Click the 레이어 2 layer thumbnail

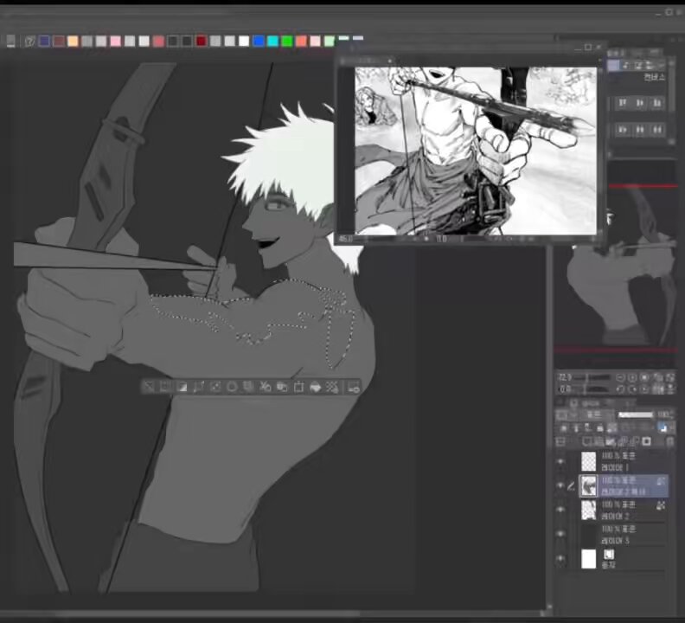click(x=588, y=511)
